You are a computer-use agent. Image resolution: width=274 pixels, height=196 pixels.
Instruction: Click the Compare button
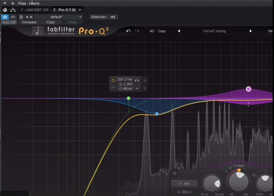pyautogui.click(x=29, y=22)
